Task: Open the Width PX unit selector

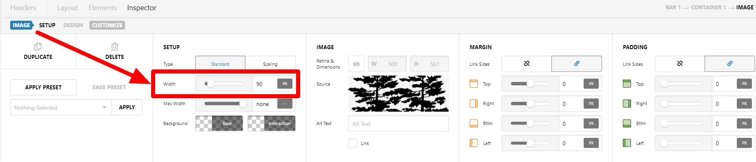Action: (x=285, y=84)
